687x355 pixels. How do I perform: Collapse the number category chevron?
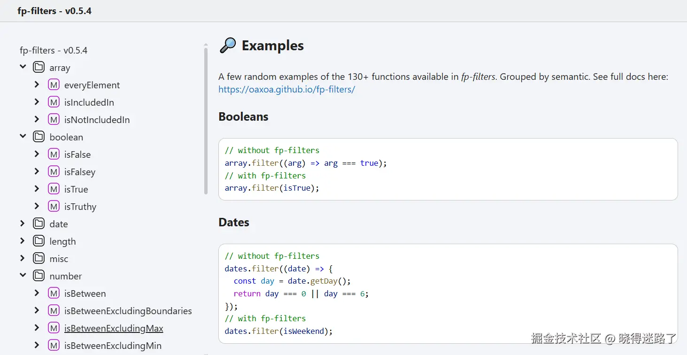[x=23, y=276]
